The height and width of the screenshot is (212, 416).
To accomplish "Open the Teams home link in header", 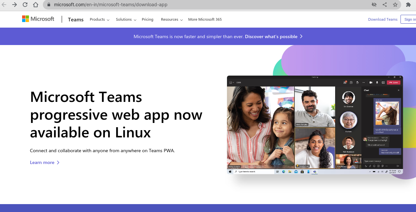I will (x=76, y=19).
